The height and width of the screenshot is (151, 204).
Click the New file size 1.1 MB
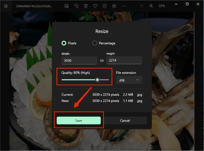pos(128,101)
